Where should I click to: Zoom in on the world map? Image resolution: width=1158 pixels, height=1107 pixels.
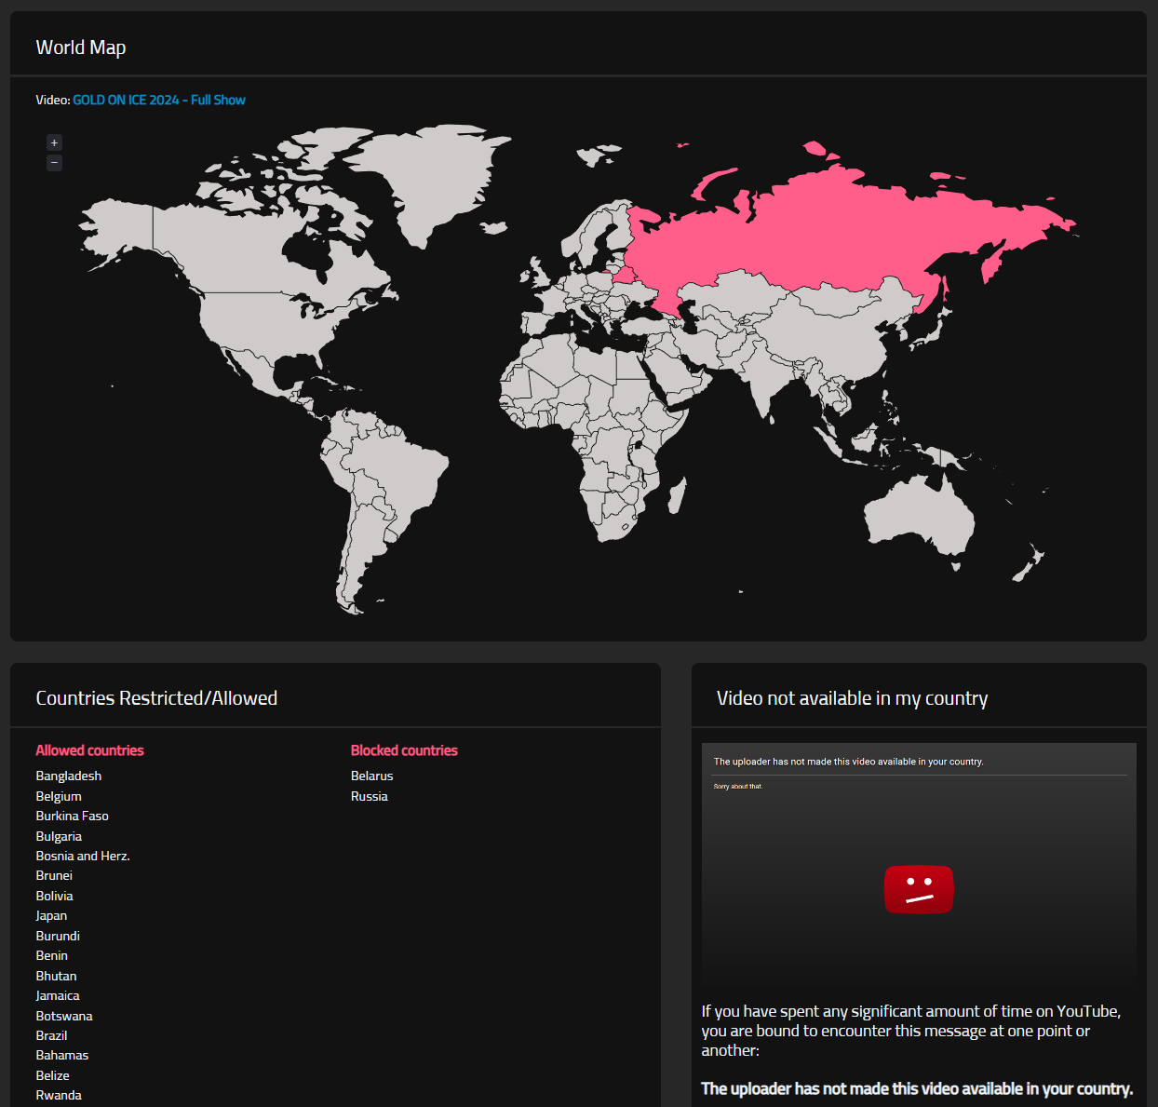(54, 142)
